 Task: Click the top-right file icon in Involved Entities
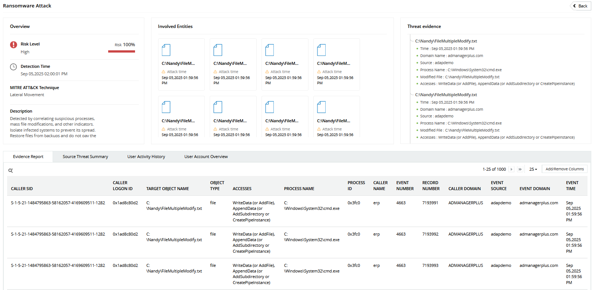321,50
